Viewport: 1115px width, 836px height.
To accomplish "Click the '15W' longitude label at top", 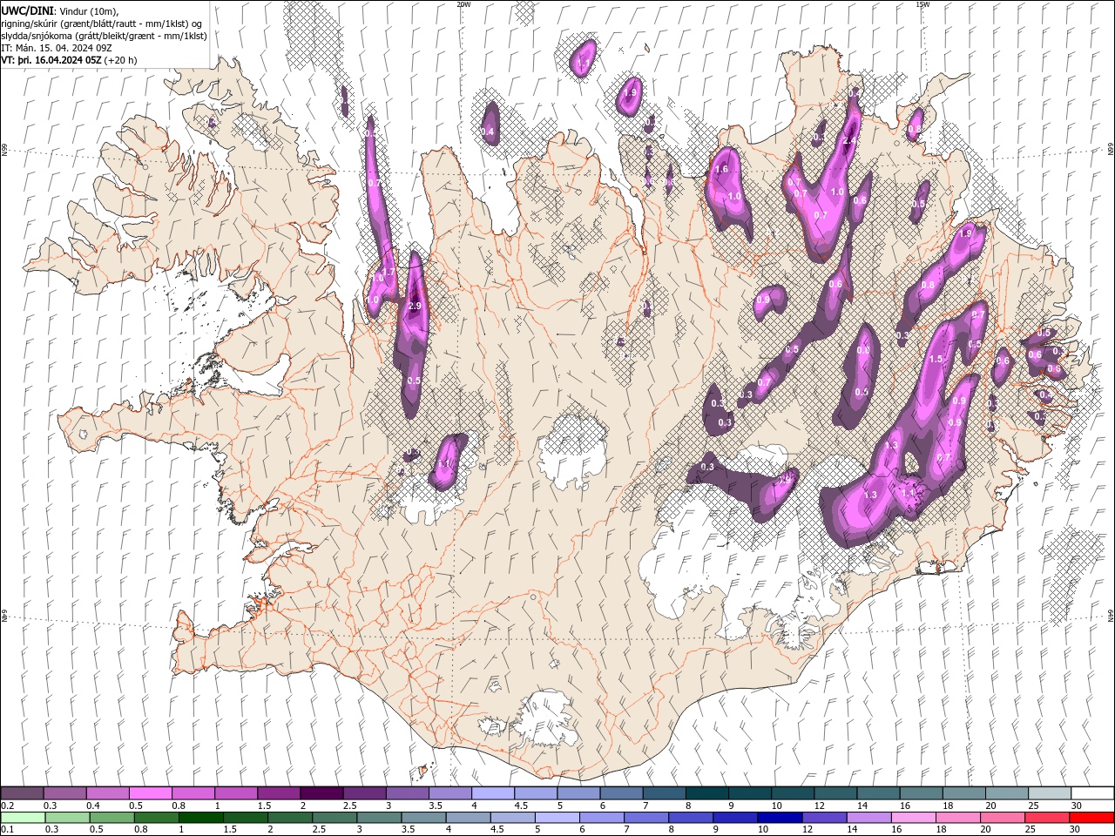I will pos(922,4).
